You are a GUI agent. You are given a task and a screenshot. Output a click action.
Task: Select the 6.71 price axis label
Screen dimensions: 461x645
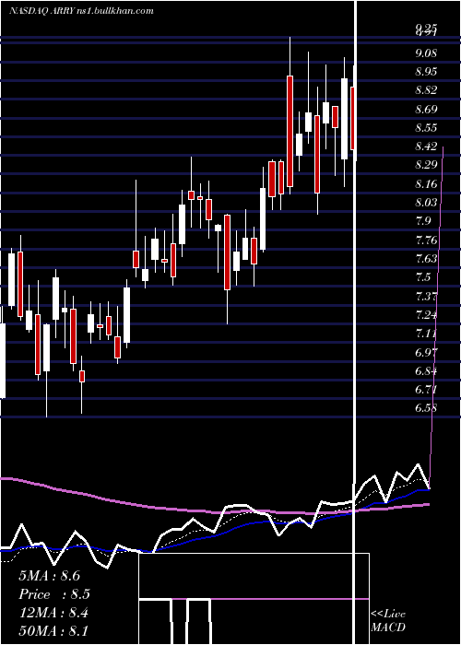pos(426,389)
